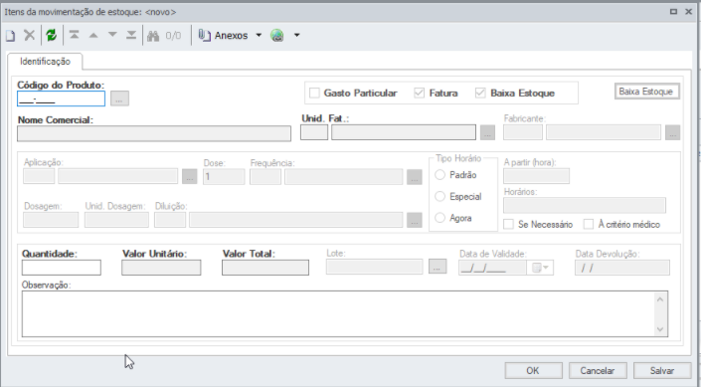Delete record using the X toolbar icon

tap(29, 35)
